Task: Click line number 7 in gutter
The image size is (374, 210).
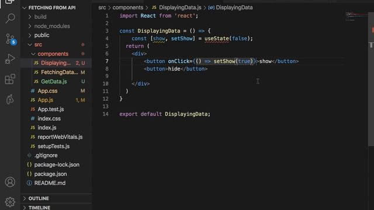Action: point(107,61)
